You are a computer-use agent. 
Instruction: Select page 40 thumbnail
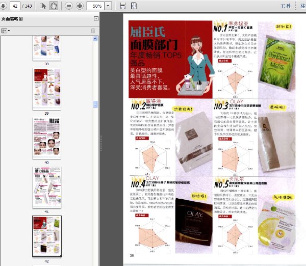click(x=46, y=138)
